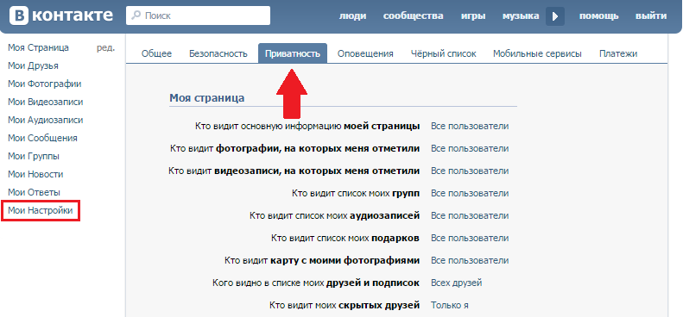Click the Моя страница section heading
This screenshot has height=317, width=683.
coord(207,98)
